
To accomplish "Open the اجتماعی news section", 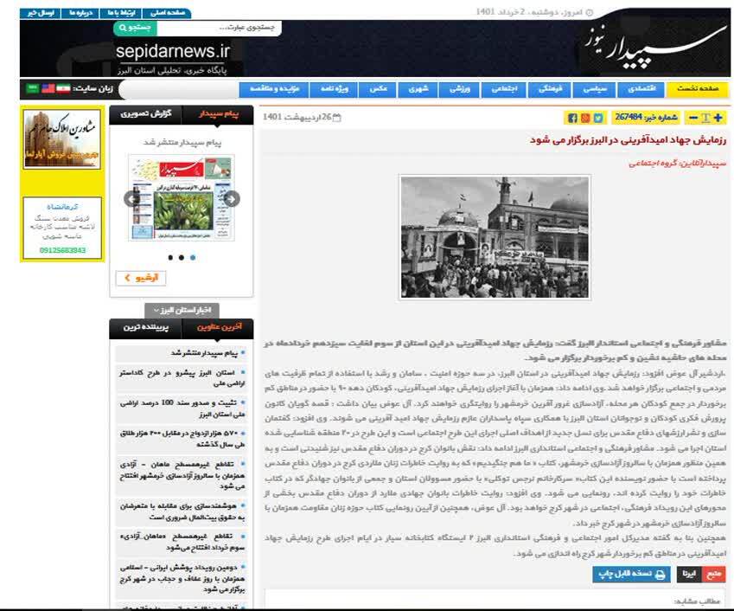I will point(504,89).
